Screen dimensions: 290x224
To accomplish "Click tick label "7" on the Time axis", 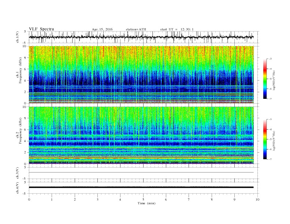I will click(189, 199).
